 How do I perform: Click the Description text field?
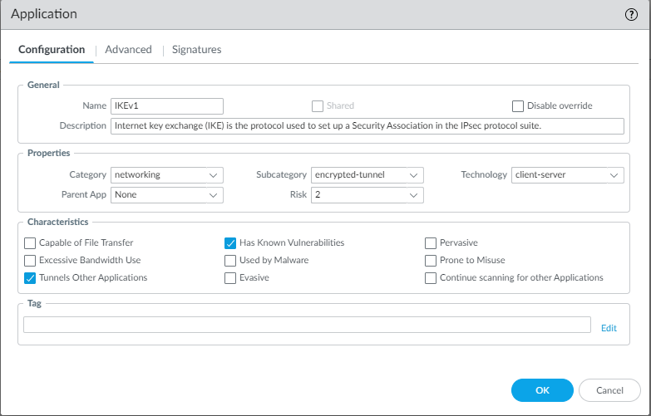coord(367,125)
